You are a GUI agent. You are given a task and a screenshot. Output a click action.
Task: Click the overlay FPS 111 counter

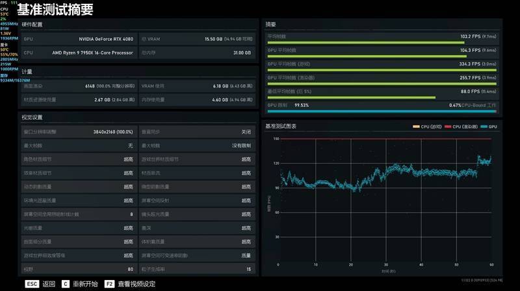pos(9,3)
